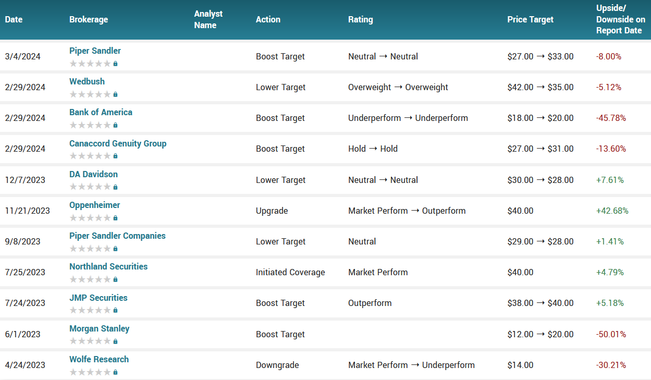Screen dimensions: 651x380
Task: Click the lock icon under Wolfe Research
Action: point(115,372)
